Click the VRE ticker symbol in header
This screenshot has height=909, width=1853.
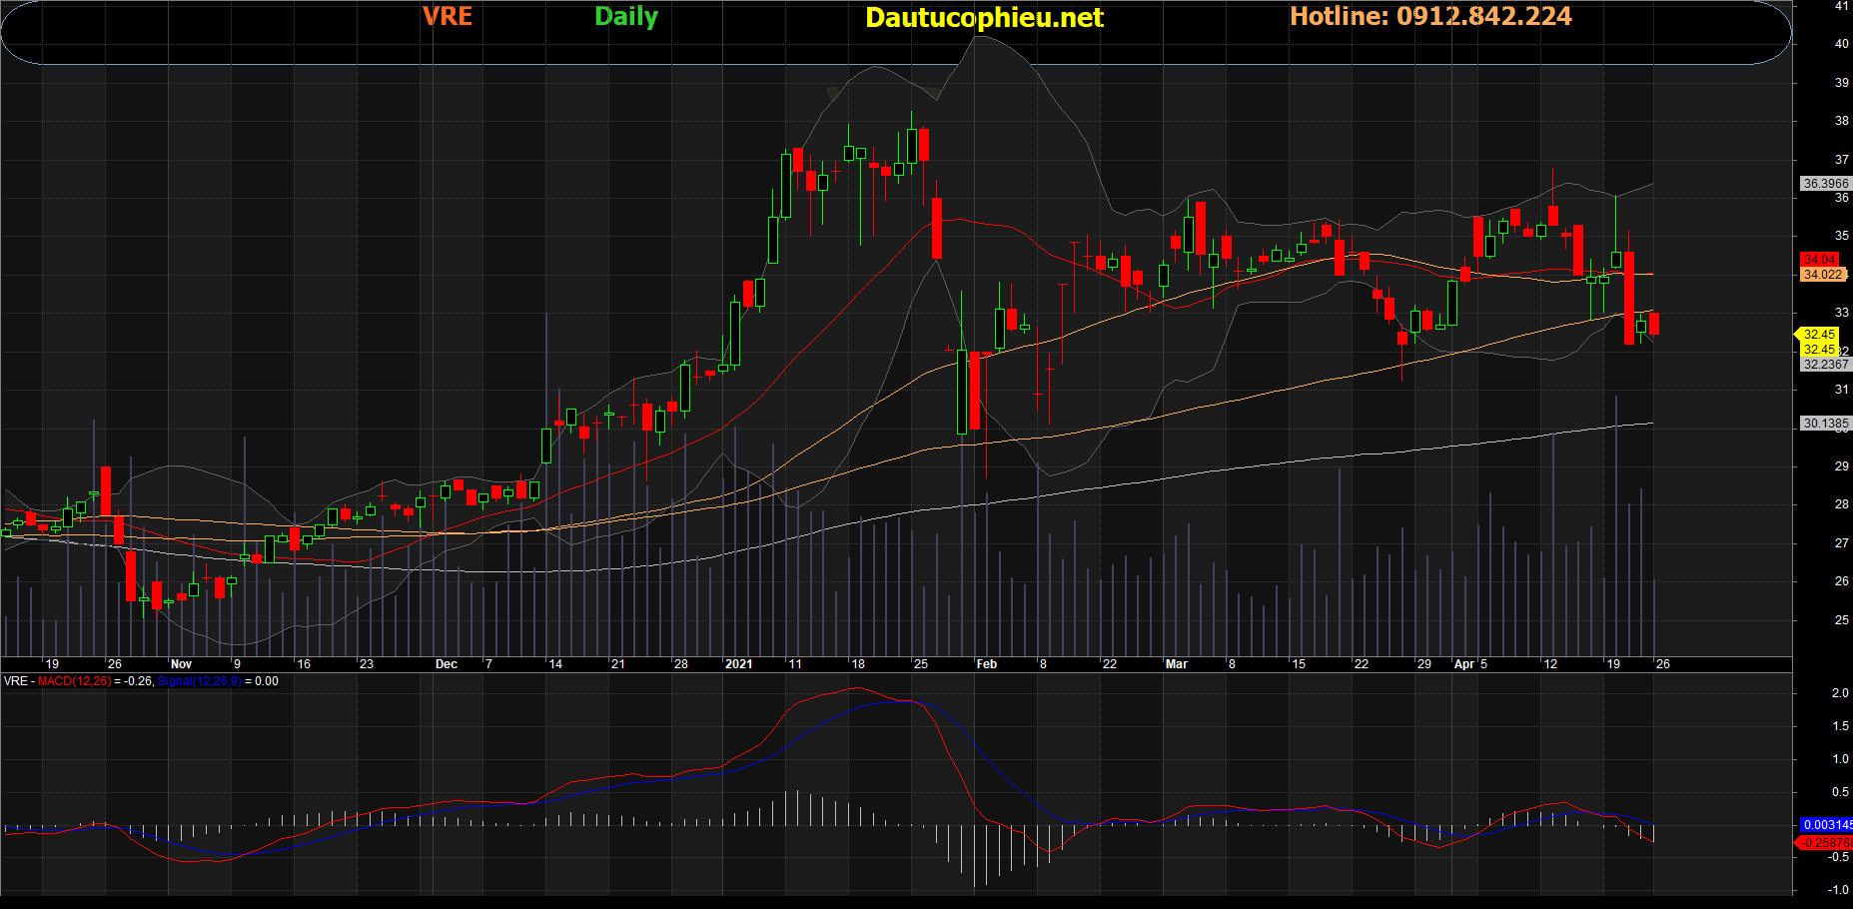click(447, 17)
